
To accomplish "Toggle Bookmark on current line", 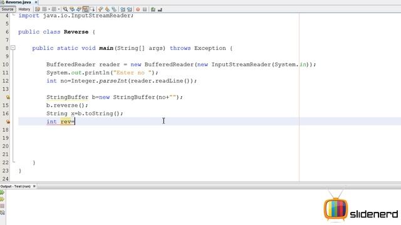I will 114,9.
